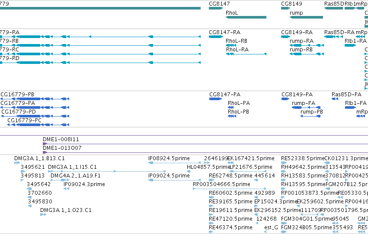Open transcript CG8149-RA
The width and height of the screenshot is (368, 234).
(x=297, y=32)
